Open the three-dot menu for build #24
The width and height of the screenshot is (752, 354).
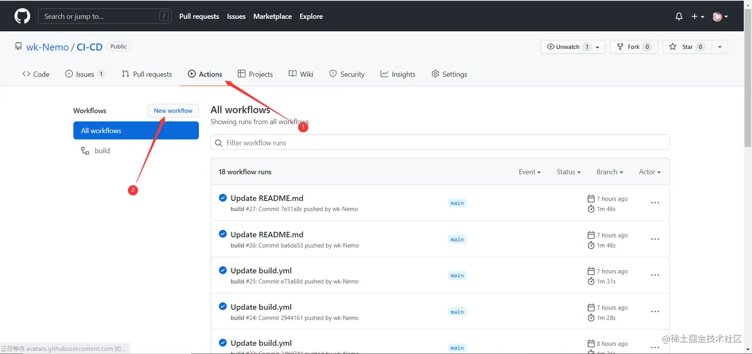coord(655,311)
